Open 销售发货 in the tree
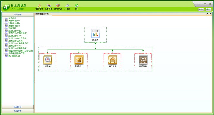This screenshot has height=115, width=214. pos(12,18)
